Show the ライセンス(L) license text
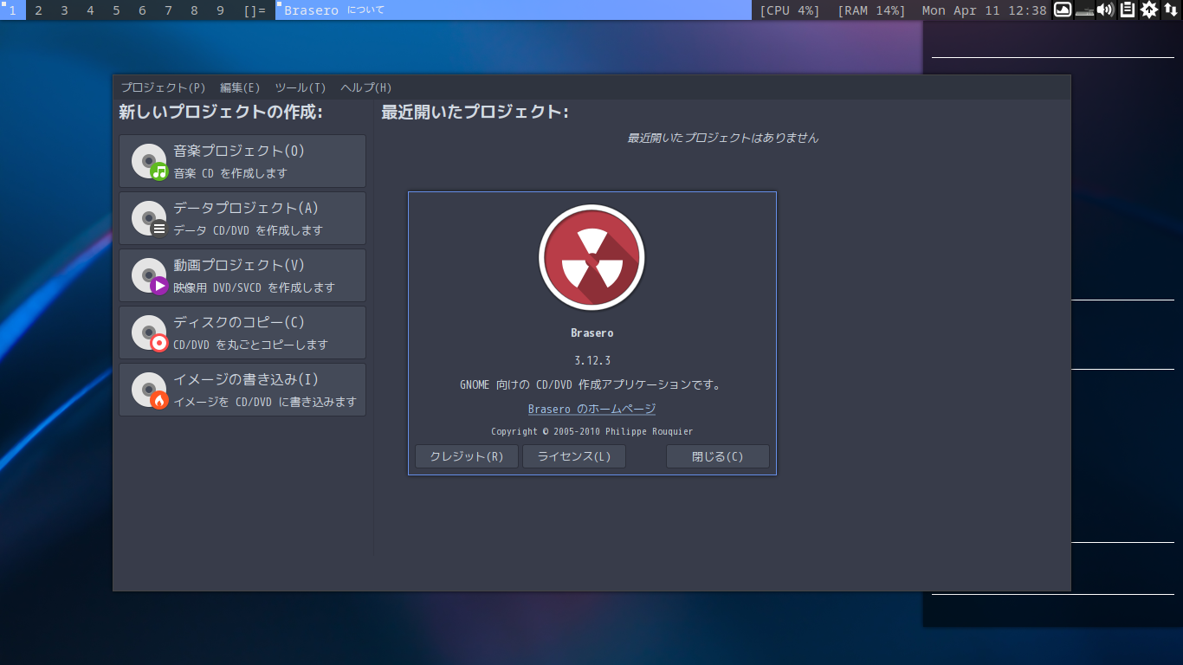This screenshot has height=665, width=1183. tap(574, 456)
